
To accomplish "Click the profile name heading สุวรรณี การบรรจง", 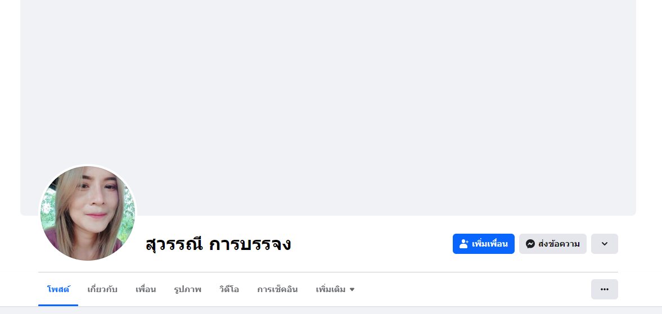I will tap(218, 244).
